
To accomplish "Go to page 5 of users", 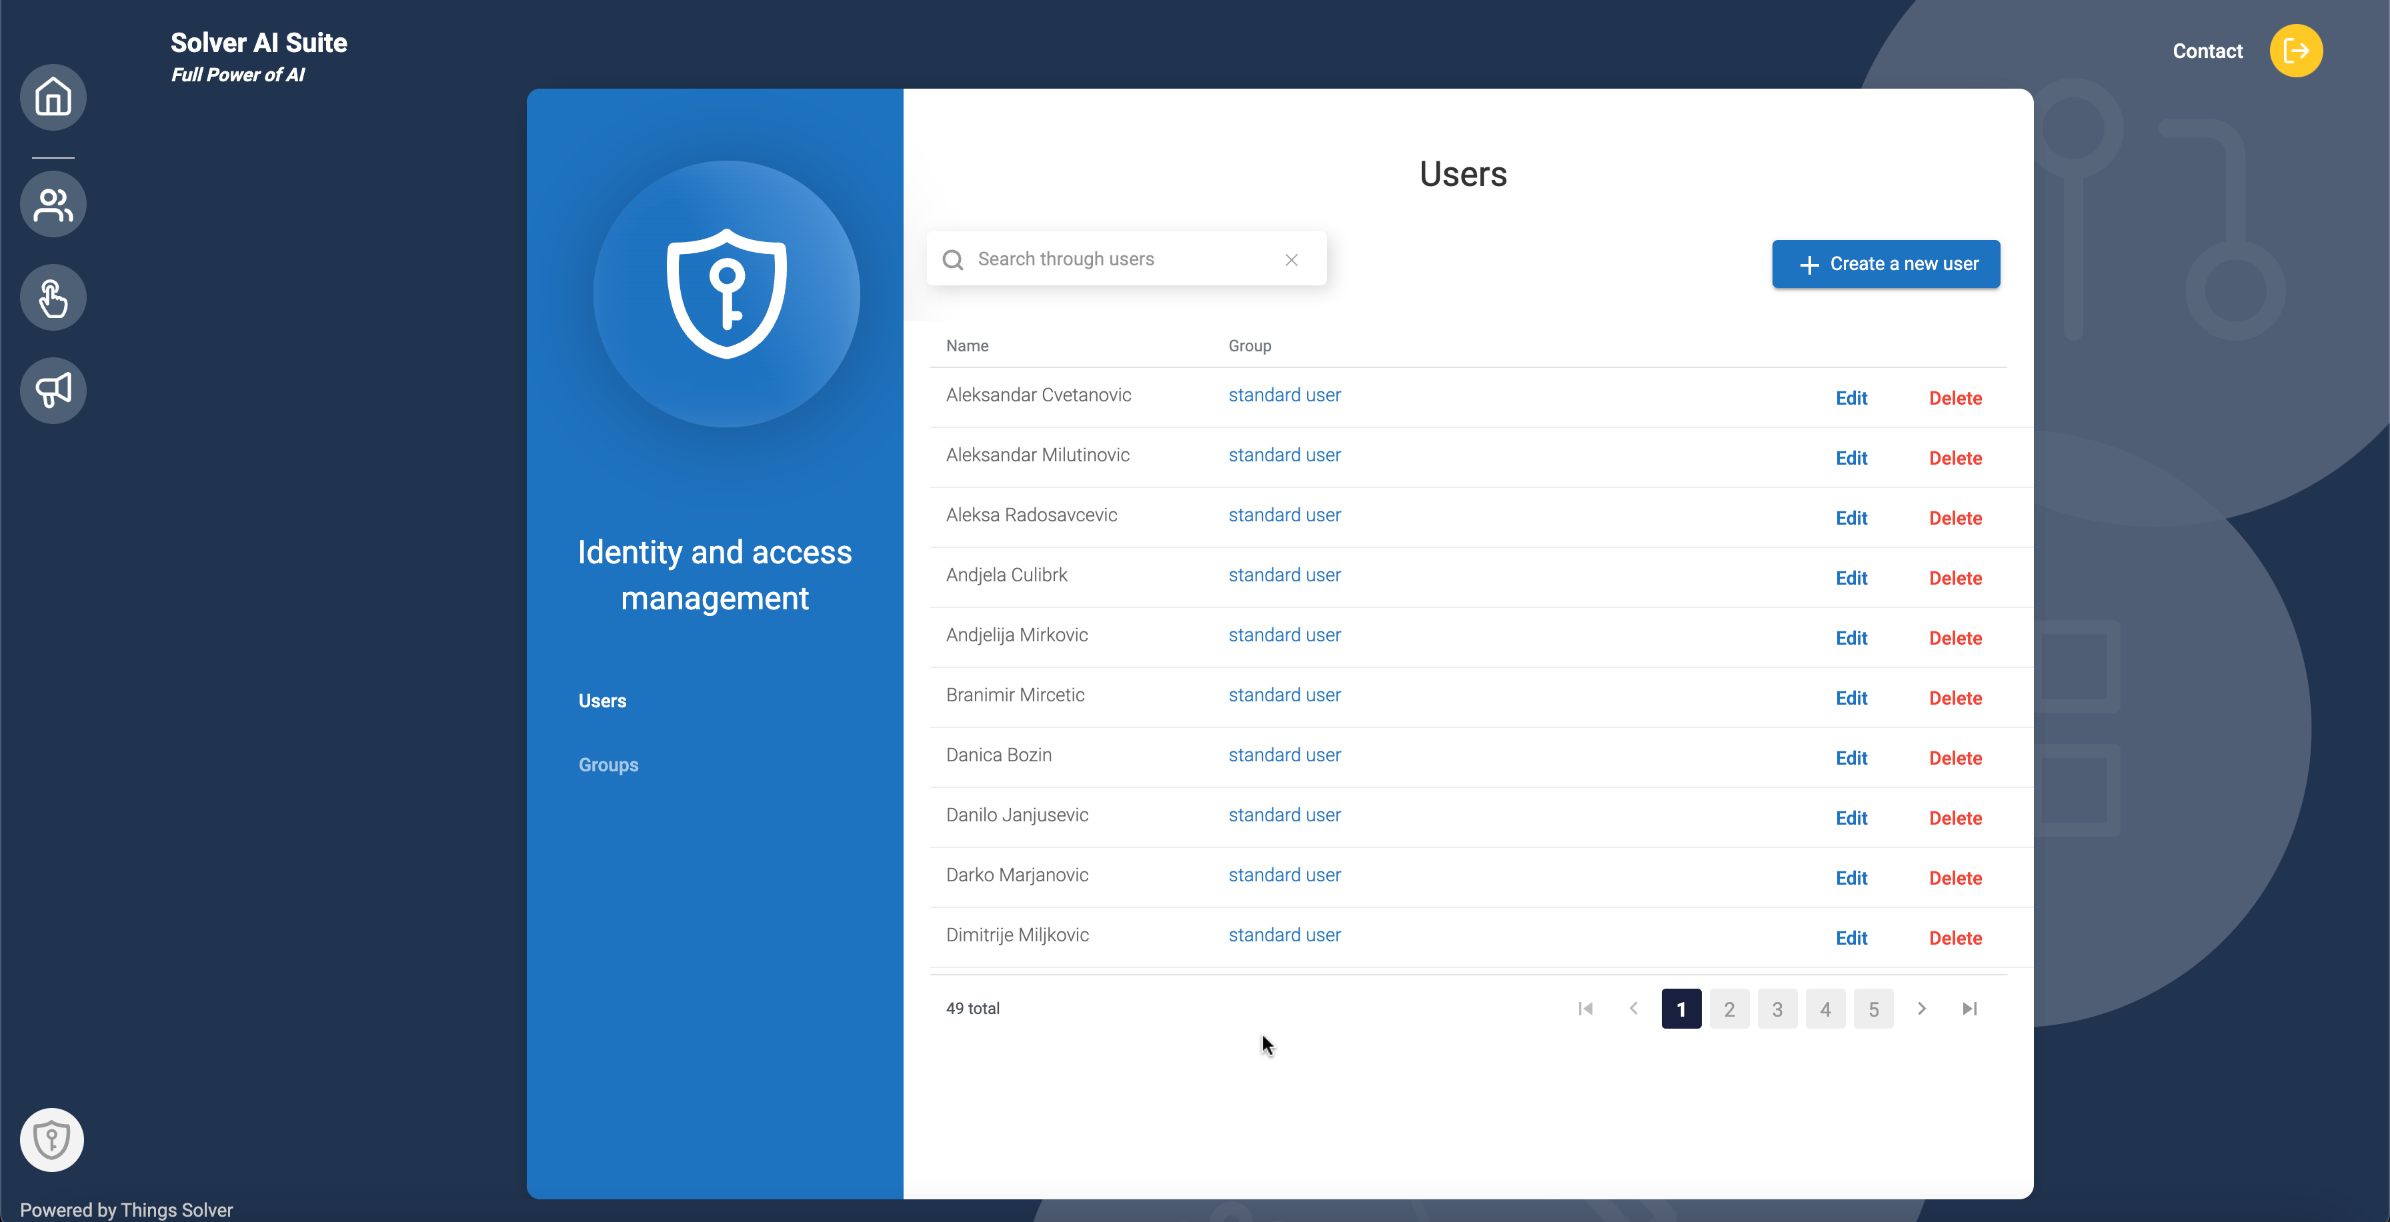I will (1874, 1009).
